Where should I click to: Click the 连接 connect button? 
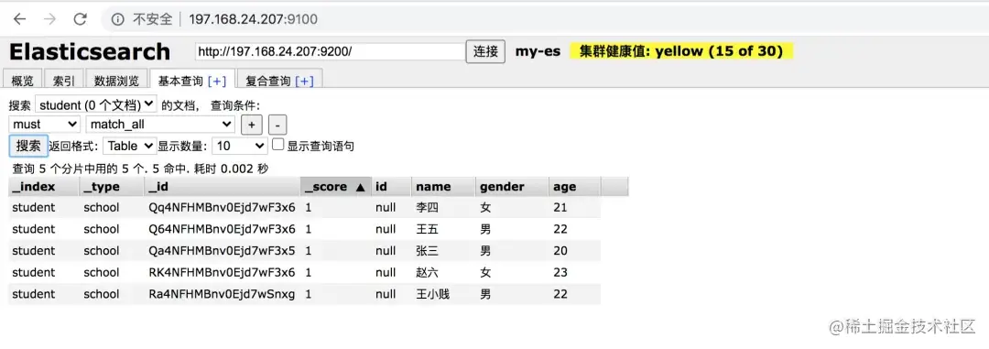[485, 51]
